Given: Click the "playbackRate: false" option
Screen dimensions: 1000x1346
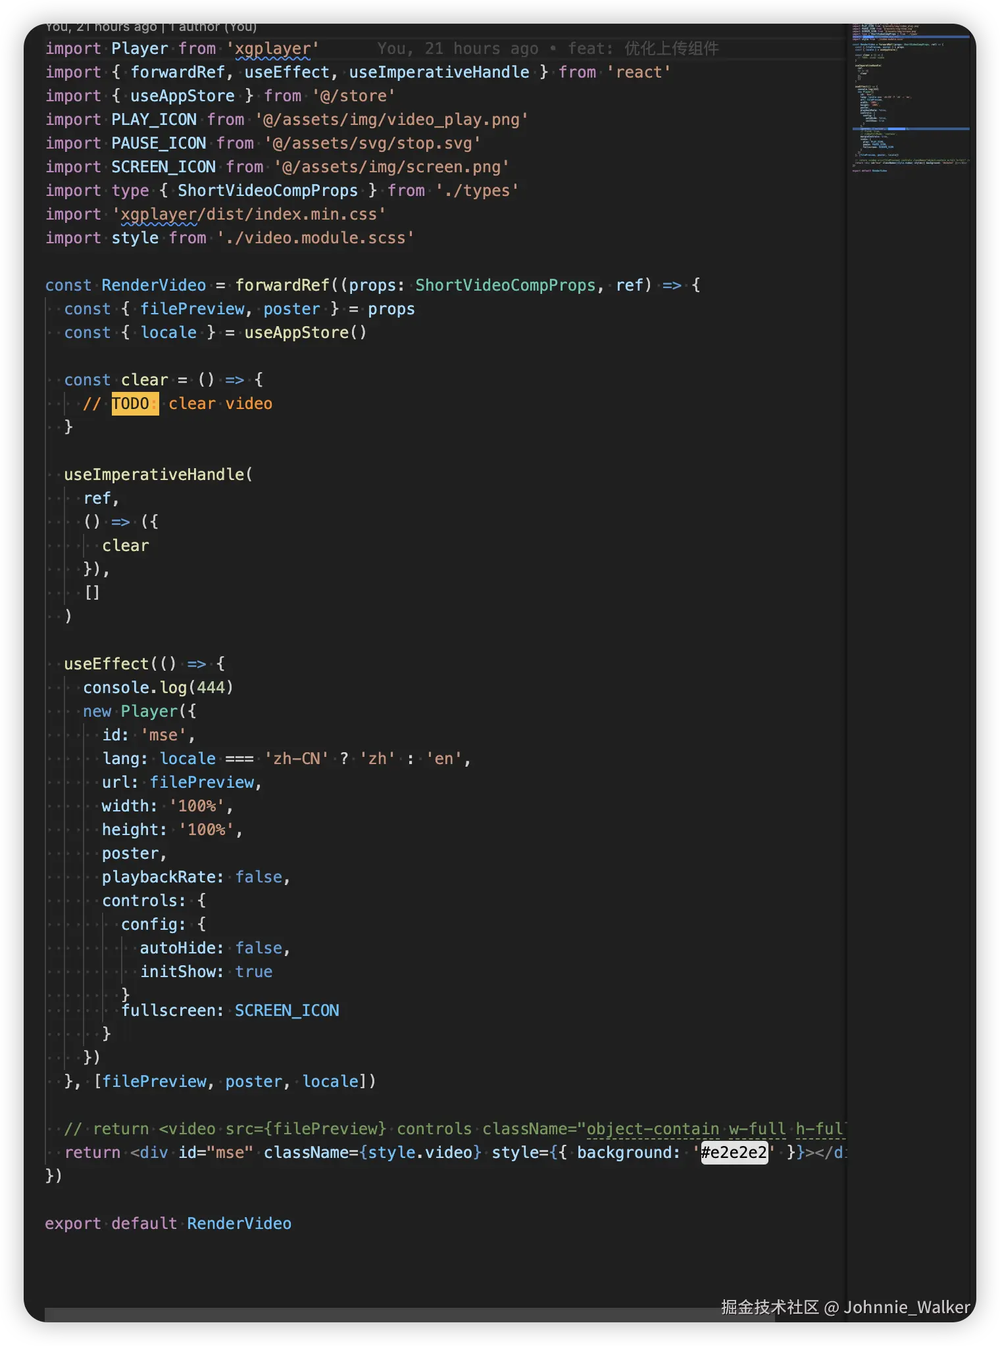Looking at the screenshot, I should click(196, 877).
